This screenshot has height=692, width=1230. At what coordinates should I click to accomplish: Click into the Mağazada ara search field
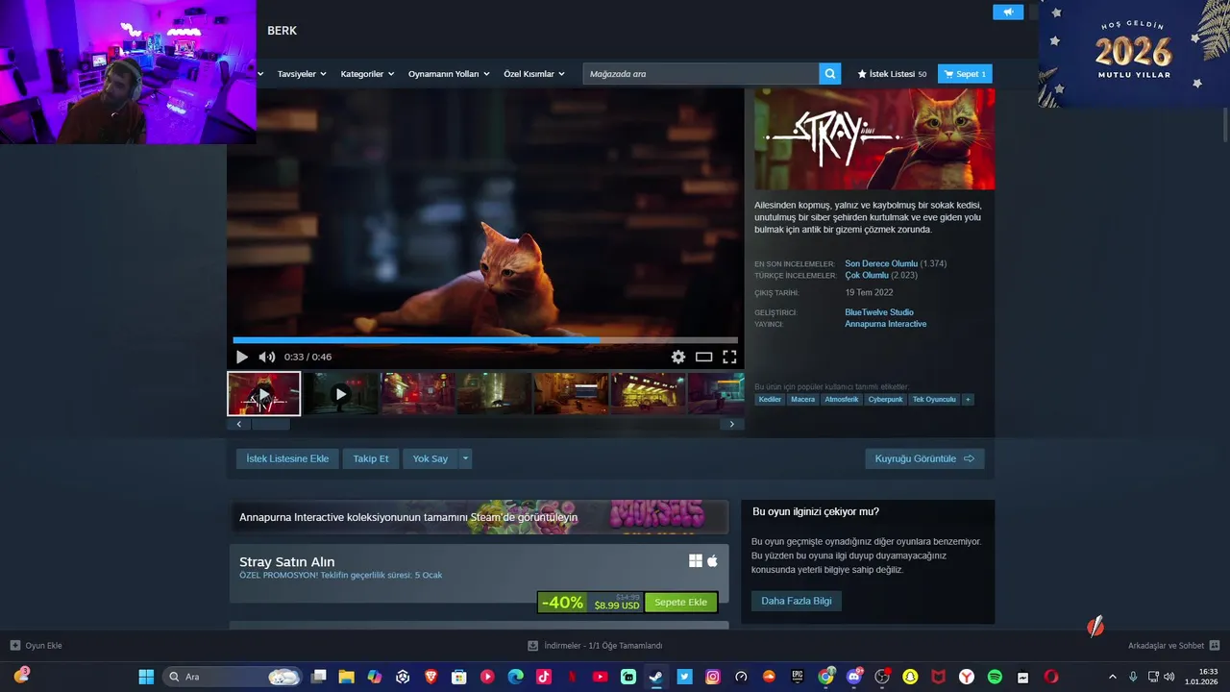pos(701,74)
